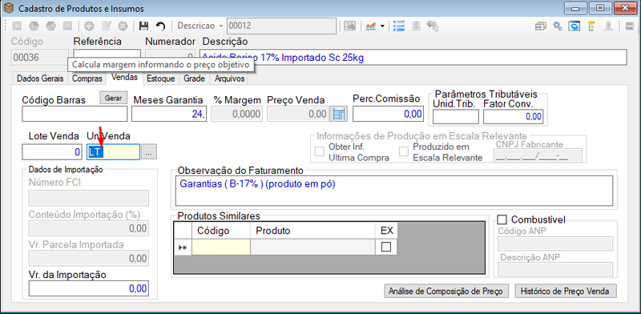Click the Unid.Trib. input field
Screen dimensions: 641x314
tap(455, 116)
